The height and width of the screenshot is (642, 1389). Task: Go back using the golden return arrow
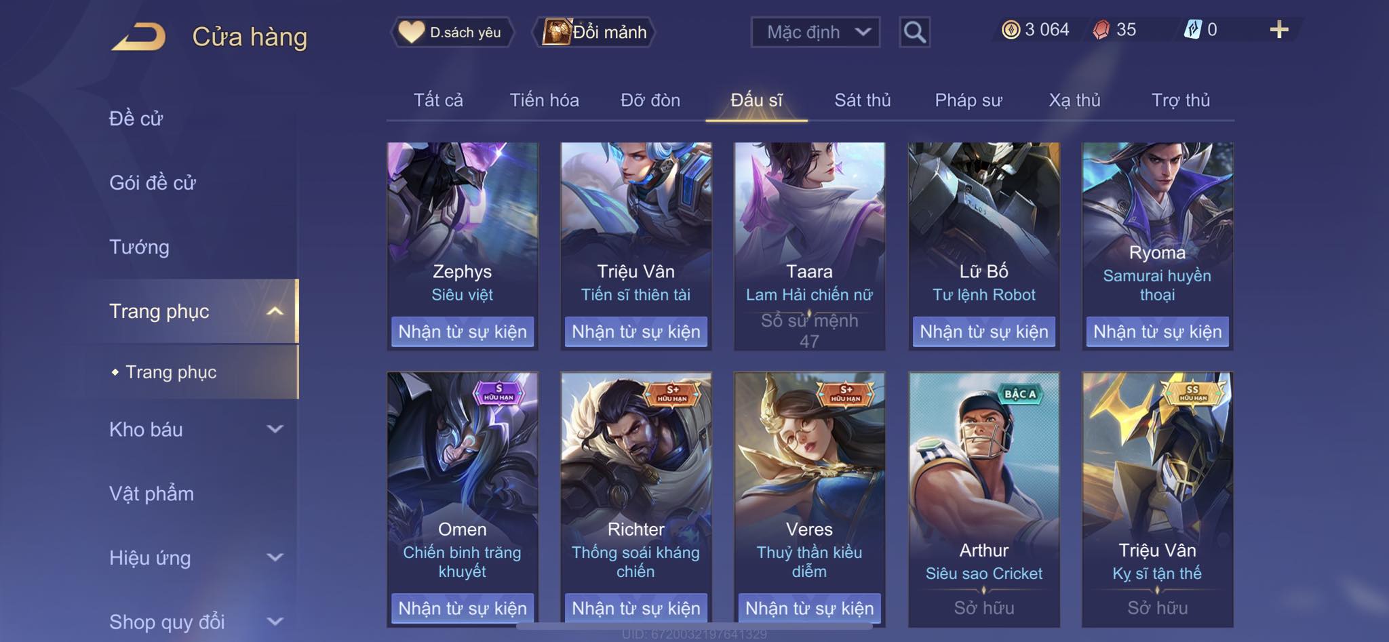tap(139, 37)
